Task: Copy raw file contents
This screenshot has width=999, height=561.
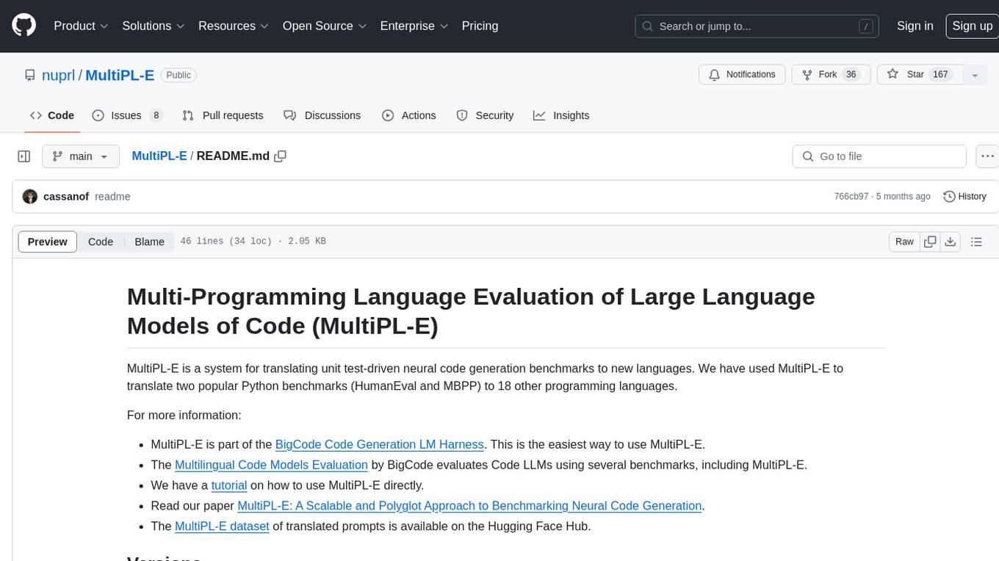Action: click(x=931, y=242)
